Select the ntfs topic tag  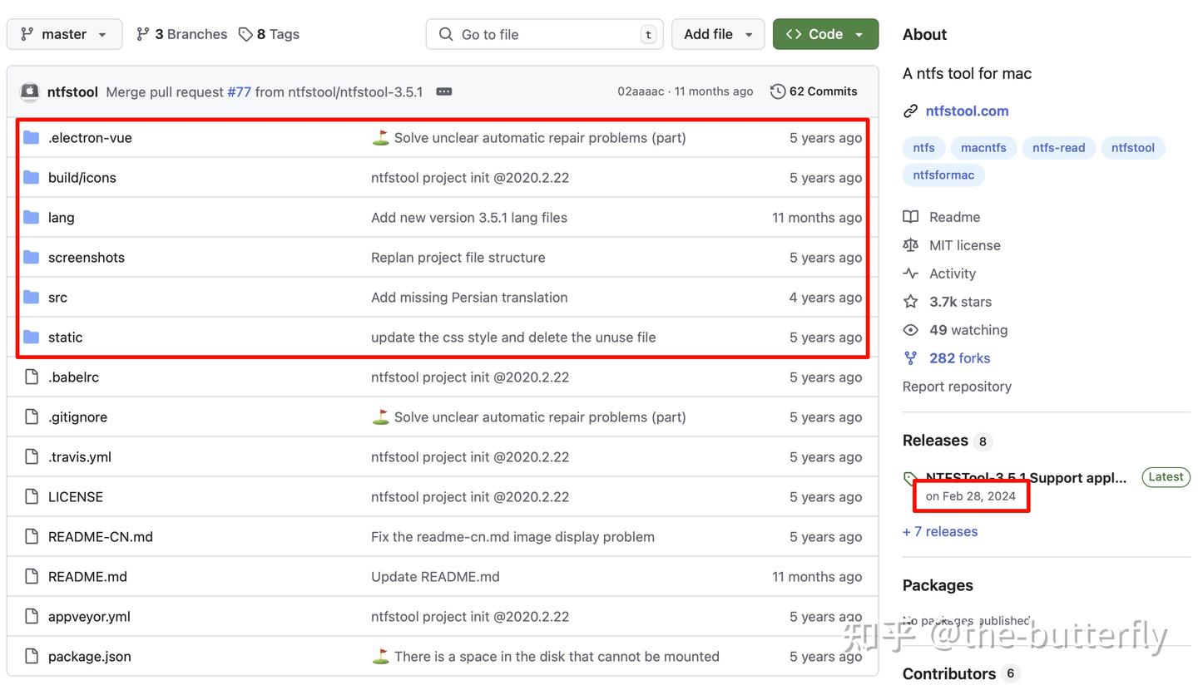tap(923, 148)
